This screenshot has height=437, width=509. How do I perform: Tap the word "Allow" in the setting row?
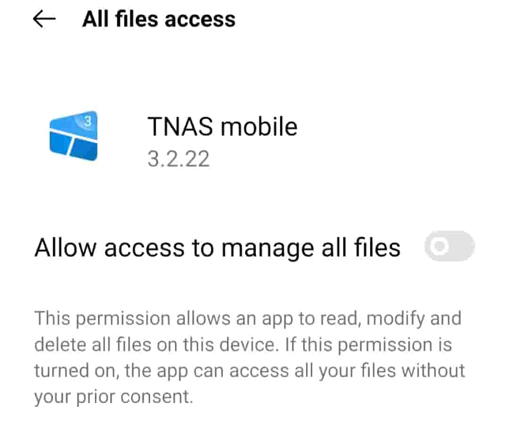(x=66, y=248)
